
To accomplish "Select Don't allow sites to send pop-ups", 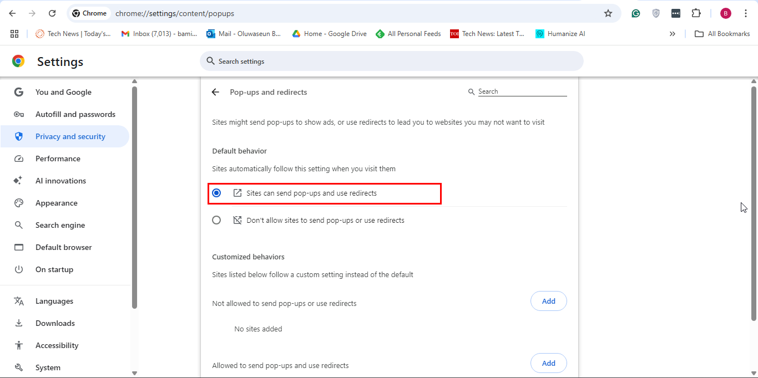I will click(x=216, y=220).
